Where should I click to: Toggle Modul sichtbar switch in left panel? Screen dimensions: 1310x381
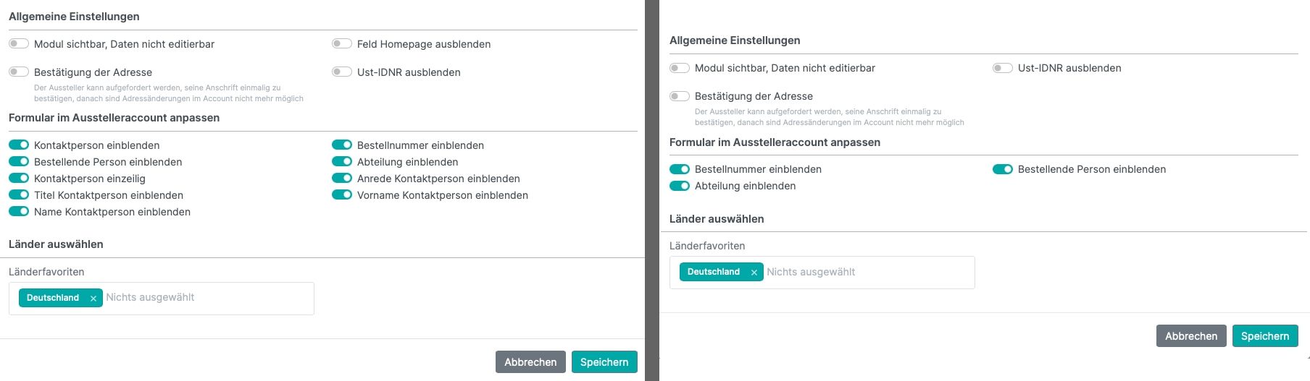pos(19,44)
